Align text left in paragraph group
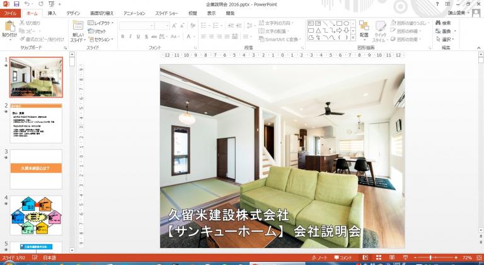 (x=204, y=37)
